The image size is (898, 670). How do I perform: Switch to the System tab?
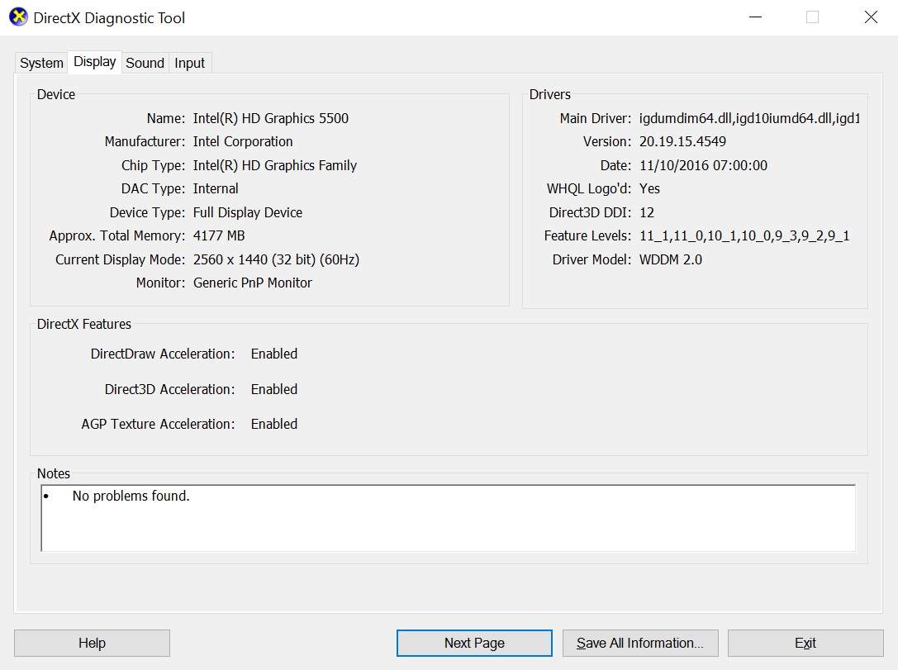click(x=41, y=63)
